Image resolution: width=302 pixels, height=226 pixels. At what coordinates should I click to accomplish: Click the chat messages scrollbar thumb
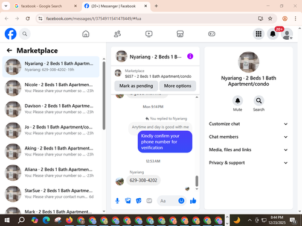197,181
